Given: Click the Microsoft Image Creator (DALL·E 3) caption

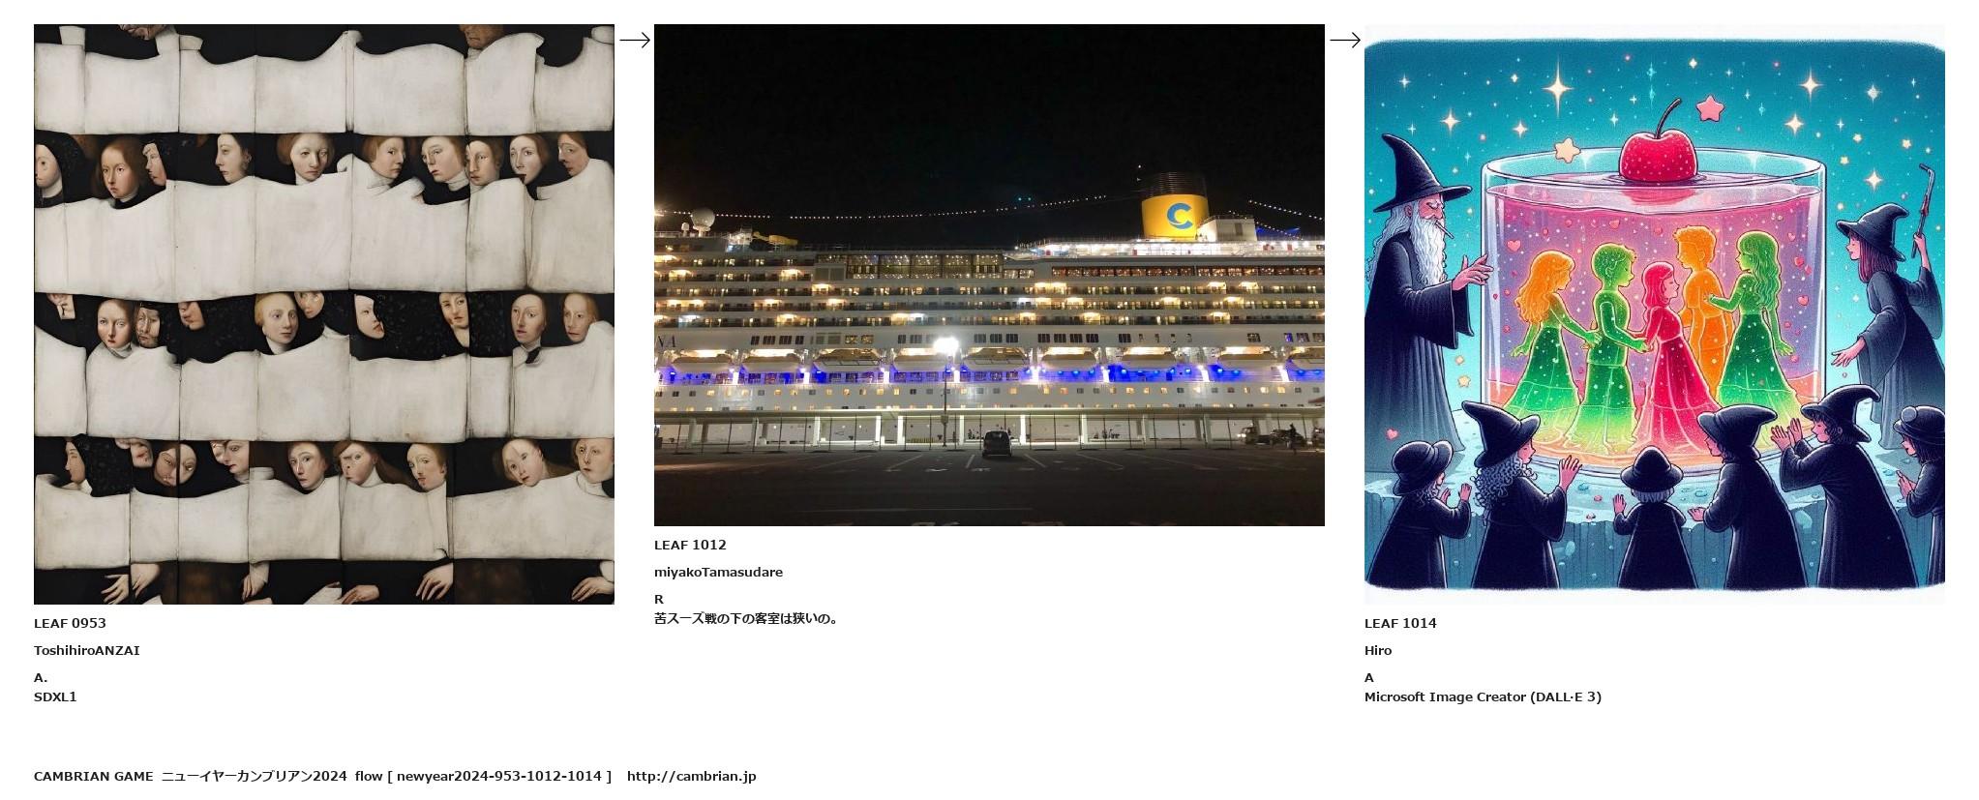Looking at the screenshot, I should [1483, 696].
